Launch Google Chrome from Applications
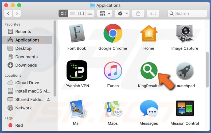211x133 pixels. point(113,33)
